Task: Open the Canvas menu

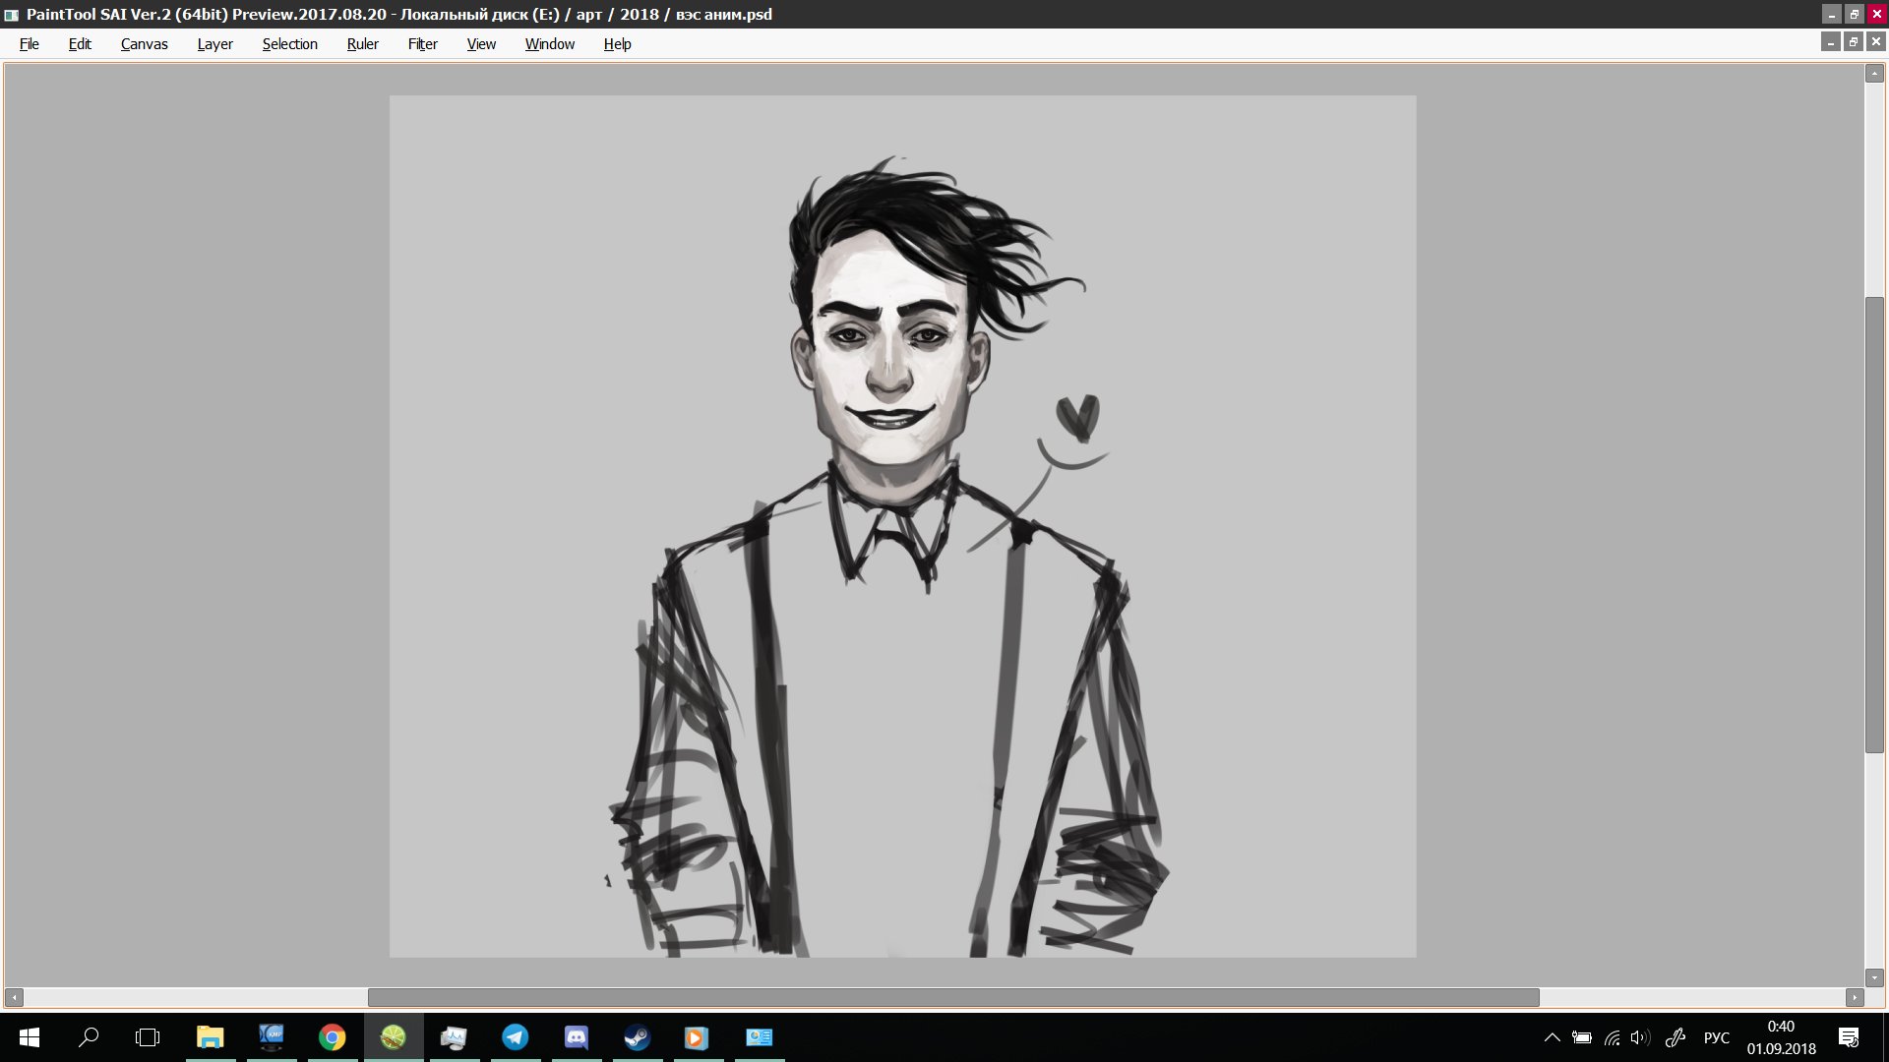Action: pyautogui.click(x=144, y=44)
